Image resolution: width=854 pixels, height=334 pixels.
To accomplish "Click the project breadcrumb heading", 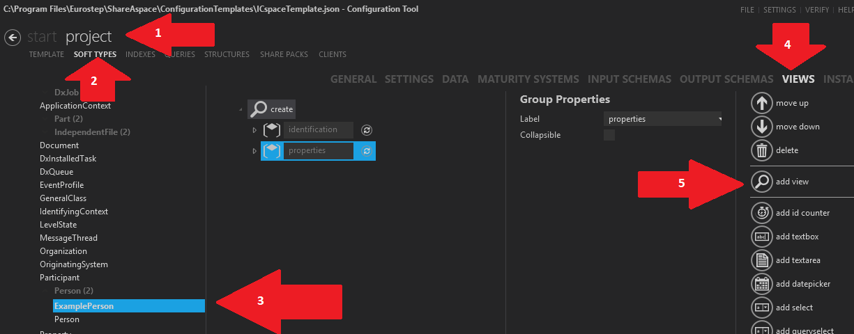I will pos(89,37).
